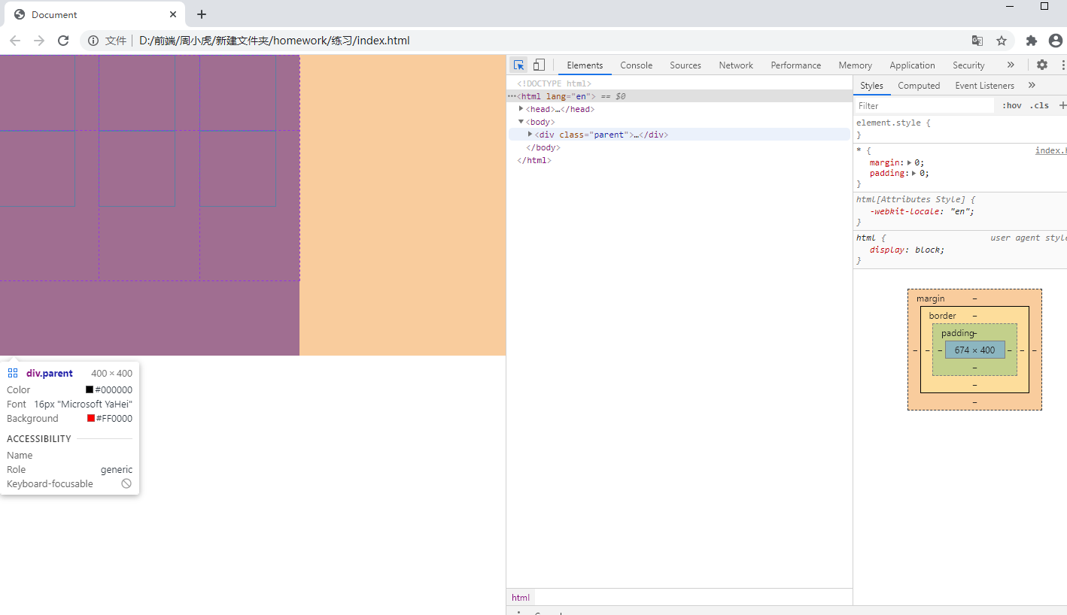This screenshot has height=615, width=1067.
Task: Expand padding shorthand property
Action: pyautogui.click(x=914, y=173)
